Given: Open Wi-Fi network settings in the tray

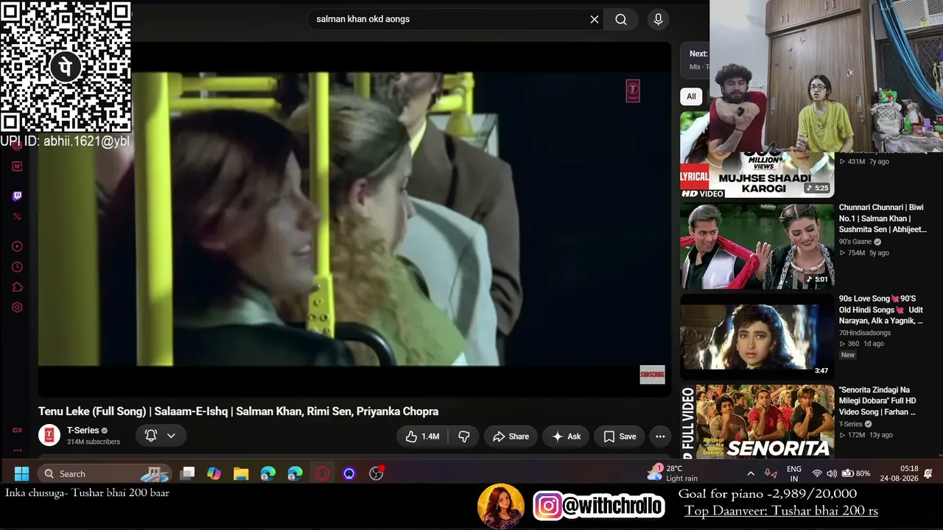Looking at the screenshot, I should 817,473.
